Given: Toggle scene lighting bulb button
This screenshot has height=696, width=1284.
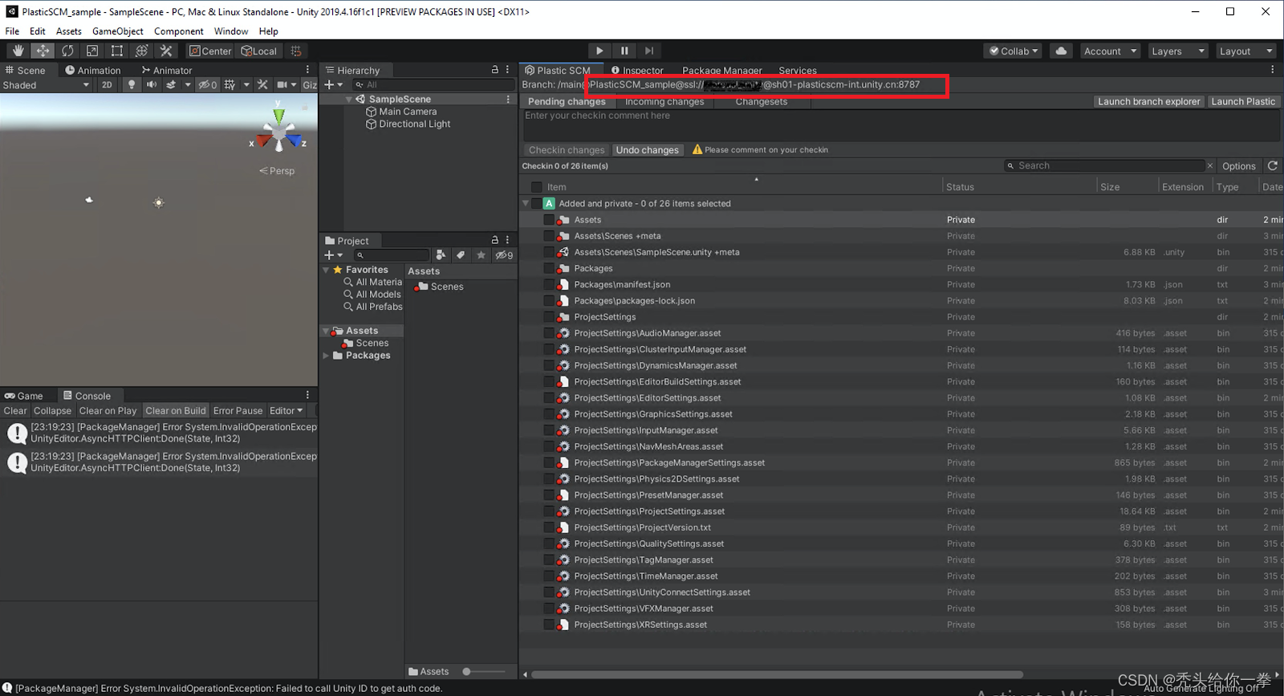Looking at the screenshot, I should (x=132, y=84).
